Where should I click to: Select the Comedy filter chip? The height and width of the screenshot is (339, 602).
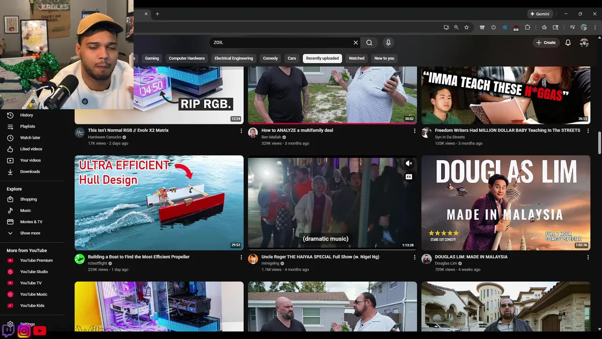click(270, 58)
